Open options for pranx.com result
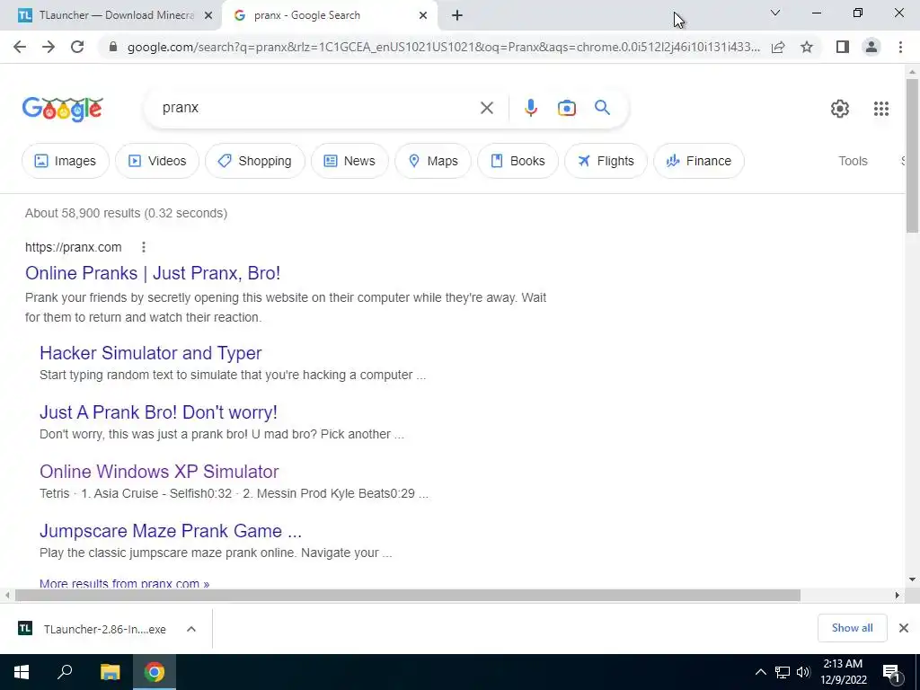The height and width of the screenshot is (690, 920). point(143,248)
